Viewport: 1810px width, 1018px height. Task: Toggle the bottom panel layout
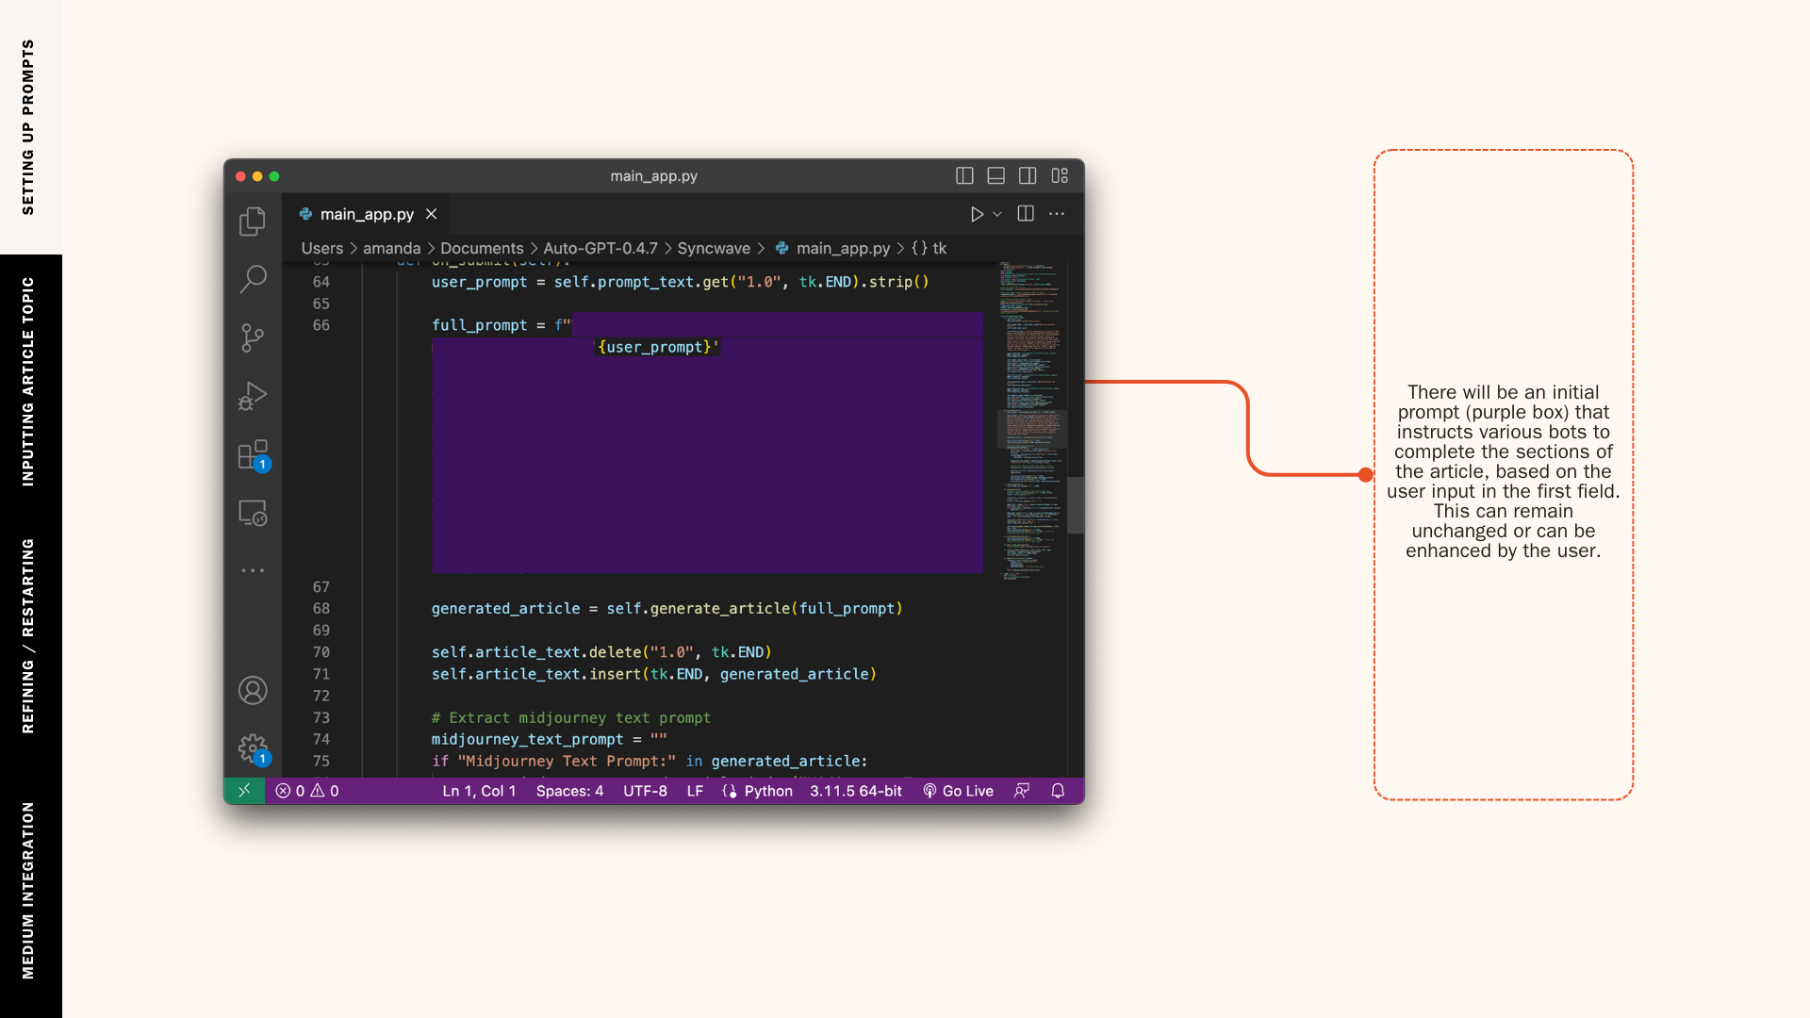(995, 176)
